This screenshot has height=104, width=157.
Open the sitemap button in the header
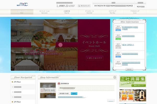pyautogui.click(x=84, y=6)
